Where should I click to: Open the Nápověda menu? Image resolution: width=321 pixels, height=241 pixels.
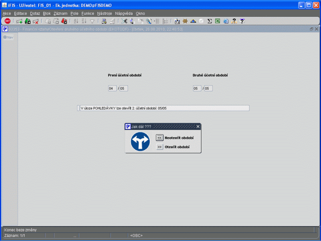(x=124, y=14)
